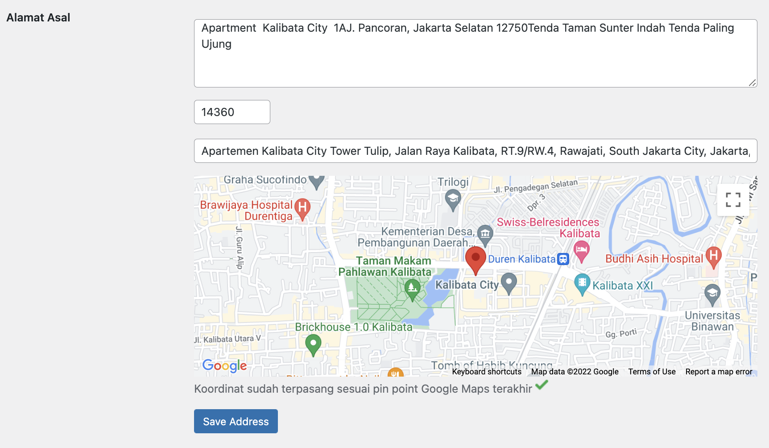Click the Map data ©2022 Google text
This screenshot has height=448, width=769.
pyautogui.click(x=575, y=372)
